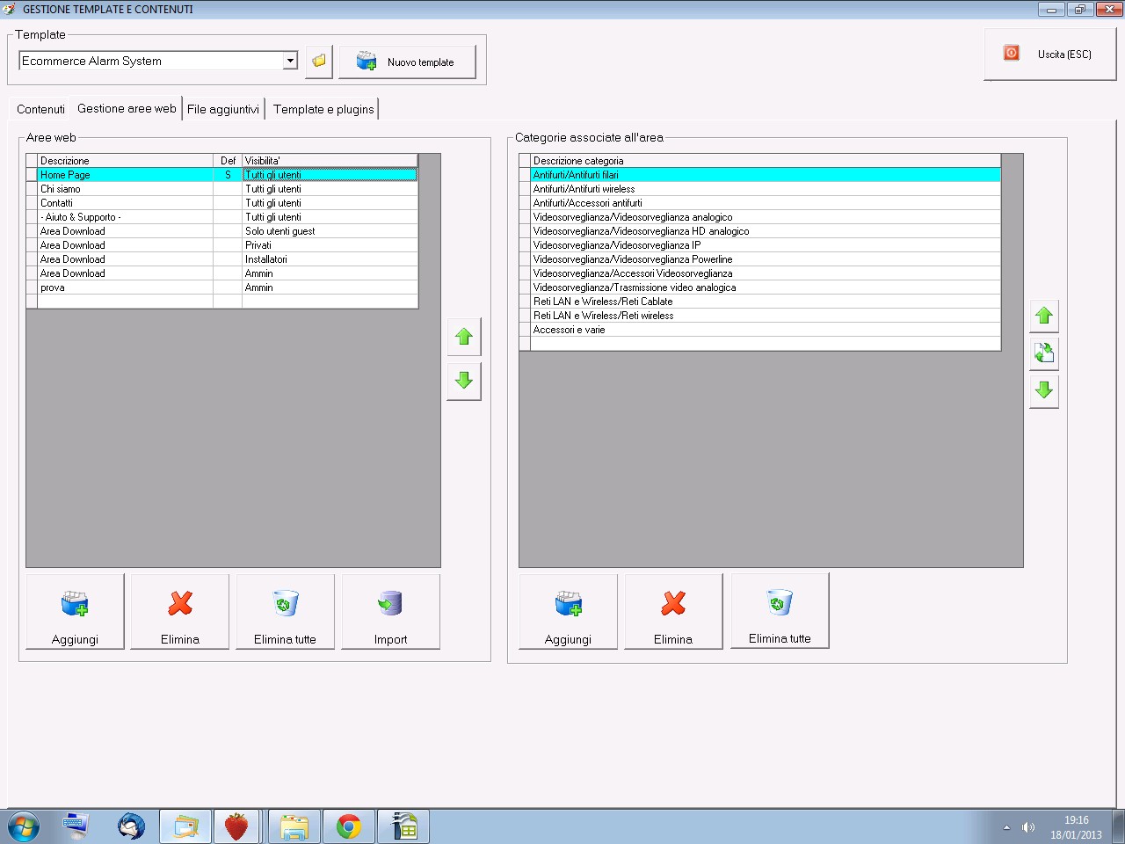Launch Thunderbird from the taskbar
The width and height of the screenshot is (1125, 844).
[x=132, y=827]
